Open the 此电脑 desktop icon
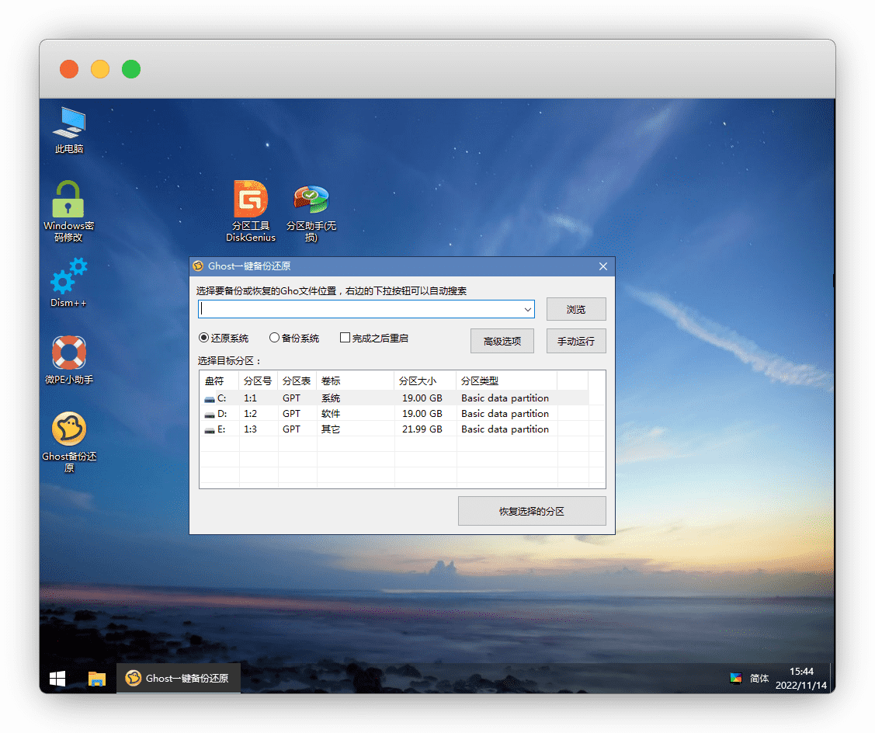Viewport: 875px width, 733px height. (69, 123)
